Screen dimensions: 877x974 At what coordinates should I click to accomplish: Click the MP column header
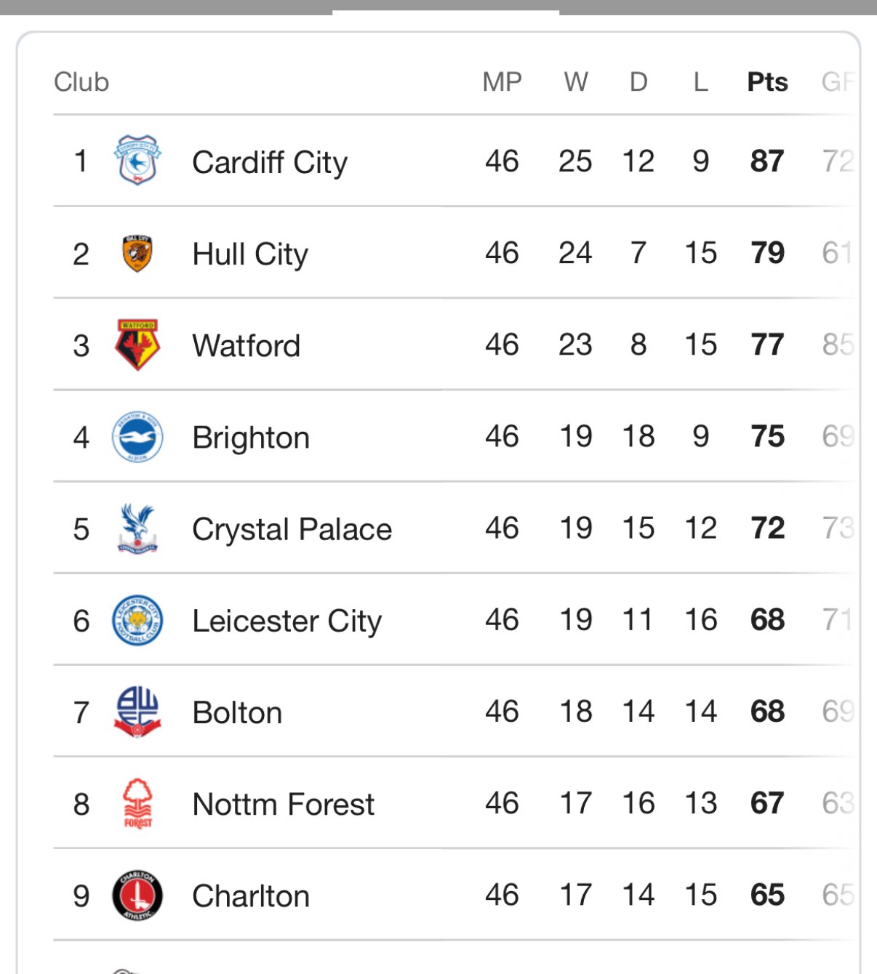(x=502, y=82)
